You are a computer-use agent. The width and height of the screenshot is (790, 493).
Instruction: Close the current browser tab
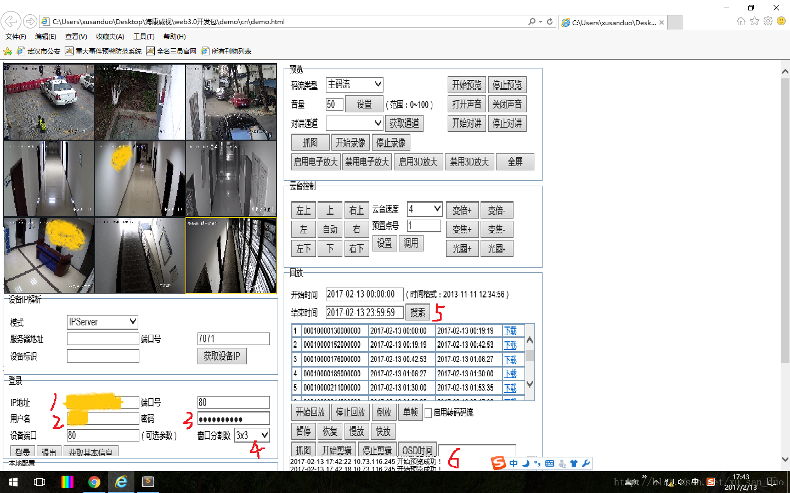point(662,22)
